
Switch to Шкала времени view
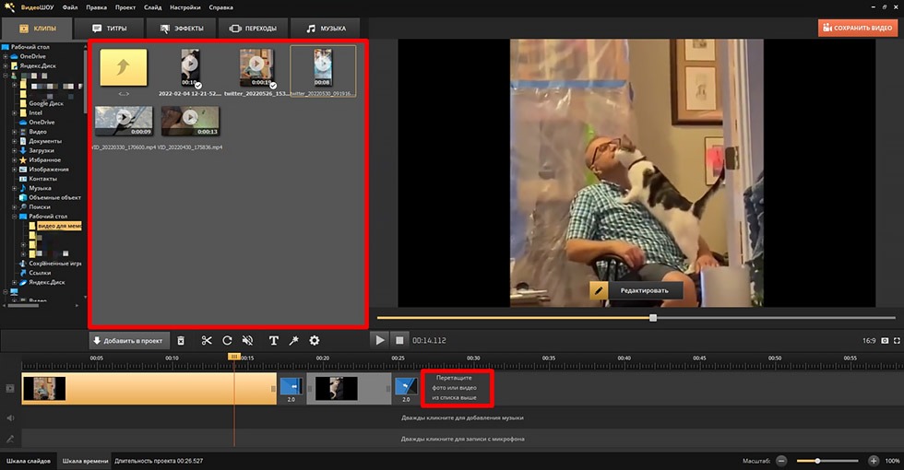click(x=85, y=461)
